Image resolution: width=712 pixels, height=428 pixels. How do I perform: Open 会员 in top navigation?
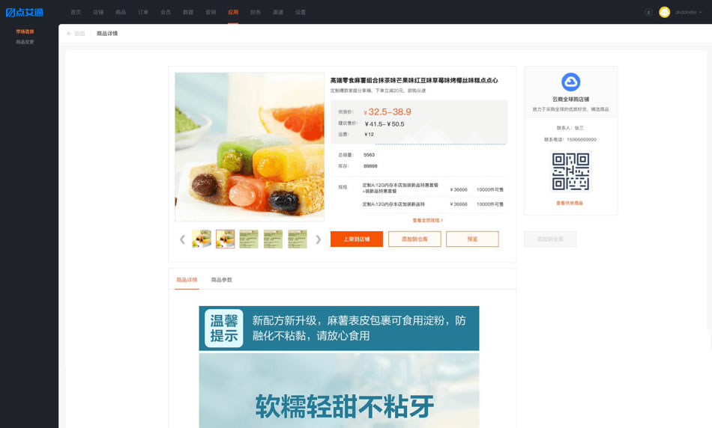pyautogui.click(x=166, y=12)
